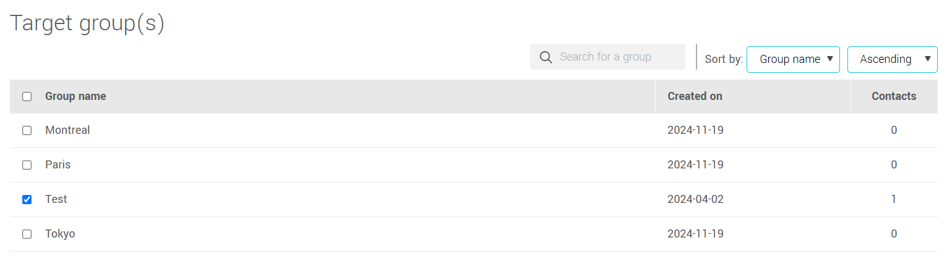Open the Tokyo group

click(60, 234)
